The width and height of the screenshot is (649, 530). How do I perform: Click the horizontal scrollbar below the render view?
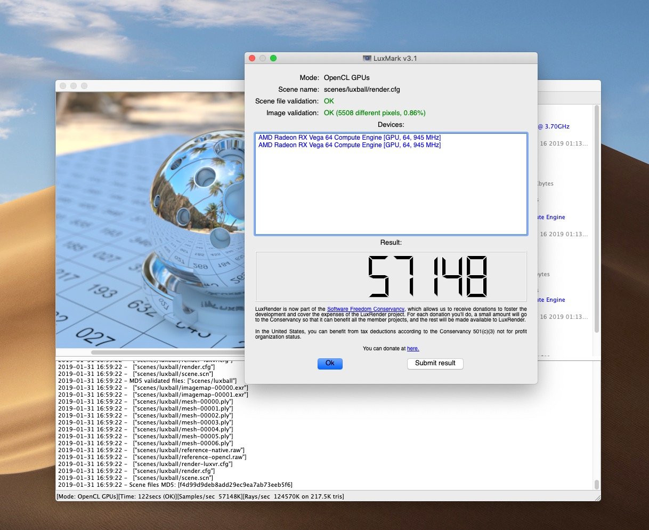coord(160,352)
